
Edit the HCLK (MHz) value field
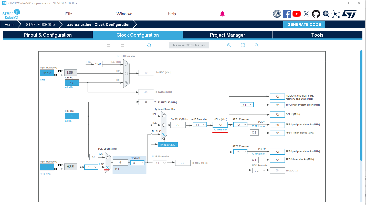pyautogui.click(x=220, y=125)
